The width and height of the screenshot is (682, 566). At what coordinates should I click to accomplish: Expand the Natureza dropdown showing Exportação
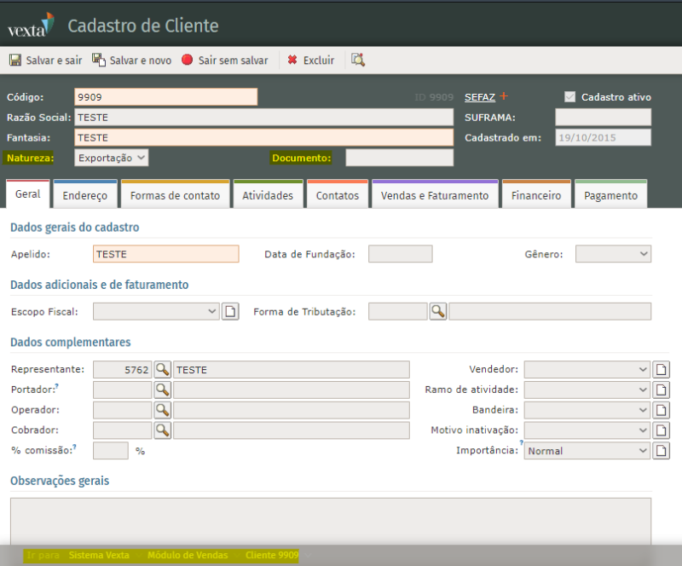[x=112, y=158]
